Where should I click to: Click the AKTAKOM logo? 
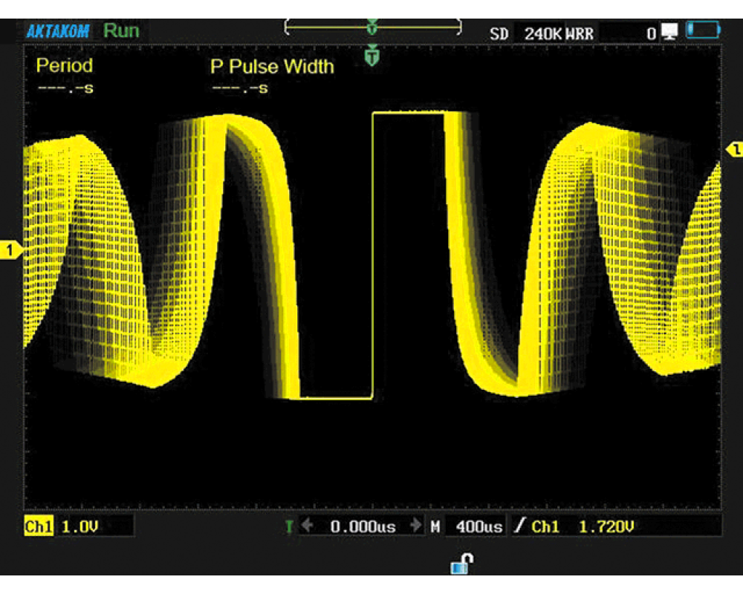pyautogui.click(x=59, y=32)
